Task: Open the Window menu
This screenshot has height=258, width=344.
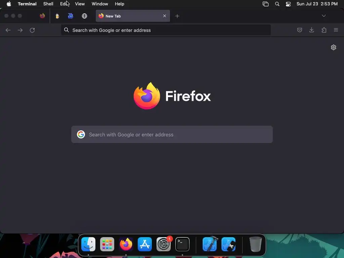Action: click(x=100, y=4)
